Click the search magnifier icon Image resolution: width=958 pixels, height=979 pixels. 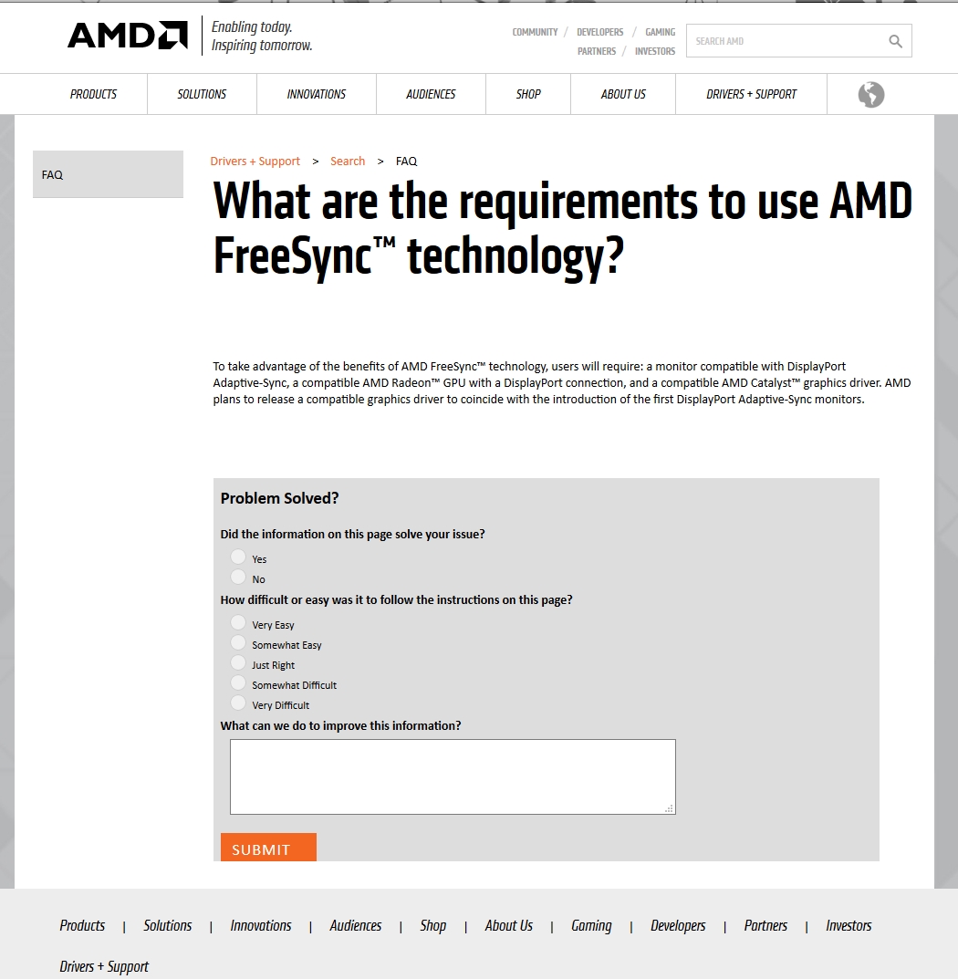click(x=895, y=41)
